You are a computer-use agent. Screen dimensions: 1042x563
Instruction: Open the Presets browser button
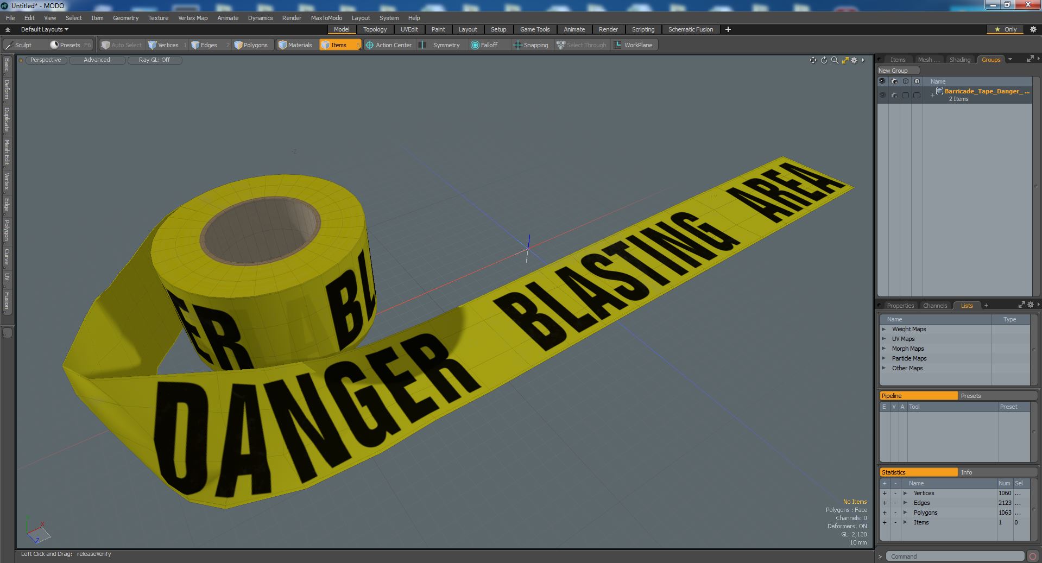coord(70,45)
